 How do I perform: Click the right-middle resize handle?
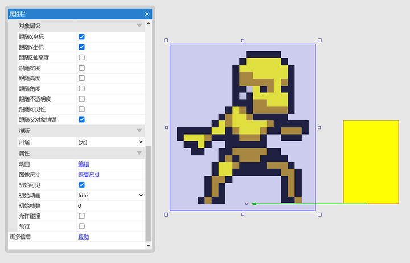(x=319, y=128)
